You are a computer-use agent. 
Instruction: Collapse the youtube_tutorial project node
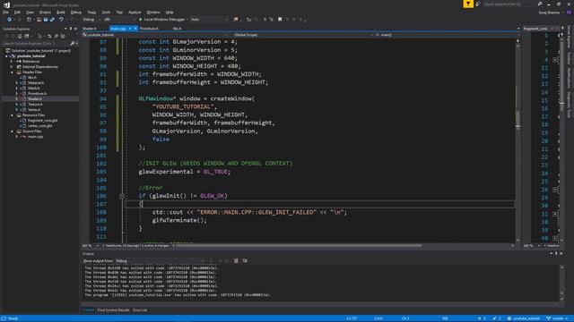pos(6,56)
